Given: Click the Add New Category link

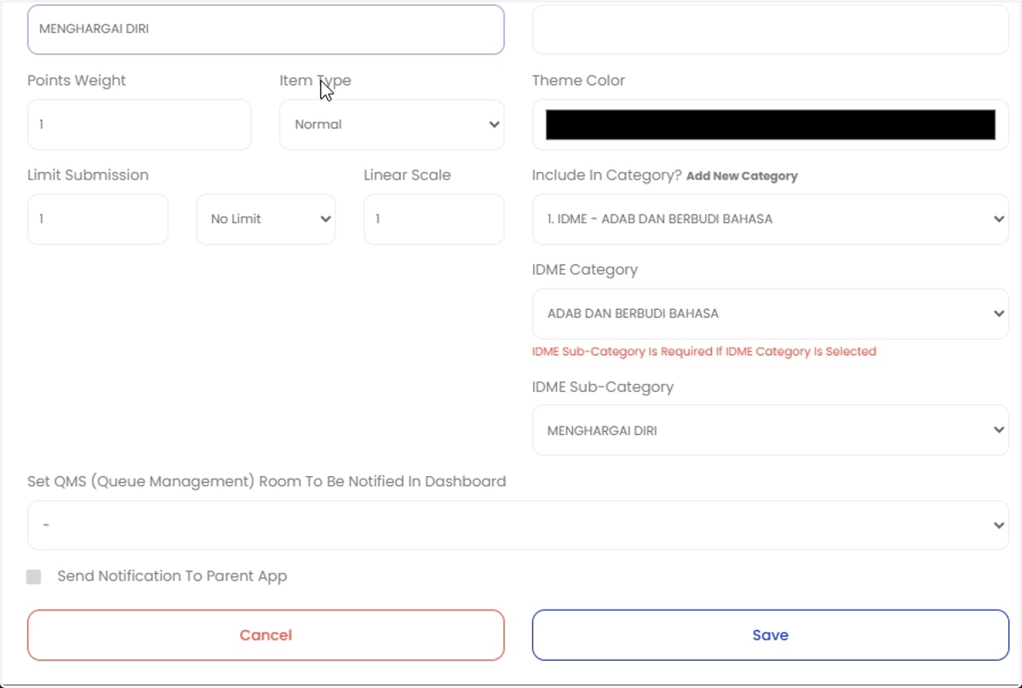Looking at the screenshot, I should pyautogui.click(x=742, y=176).
